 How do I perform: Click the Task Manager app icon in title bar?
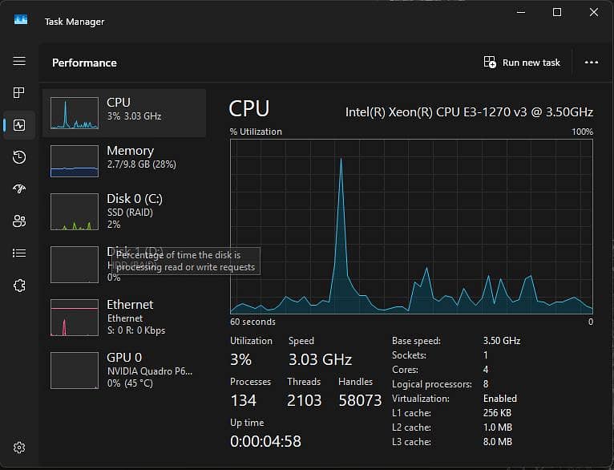click(21, 19)
